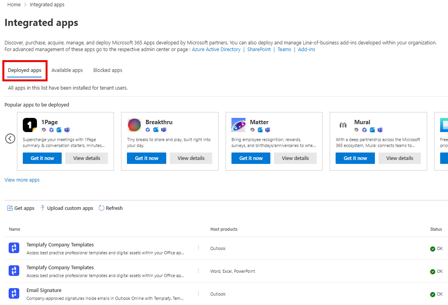Show the Blocked apps tab

pyautogui.click(x=108, y=70)
